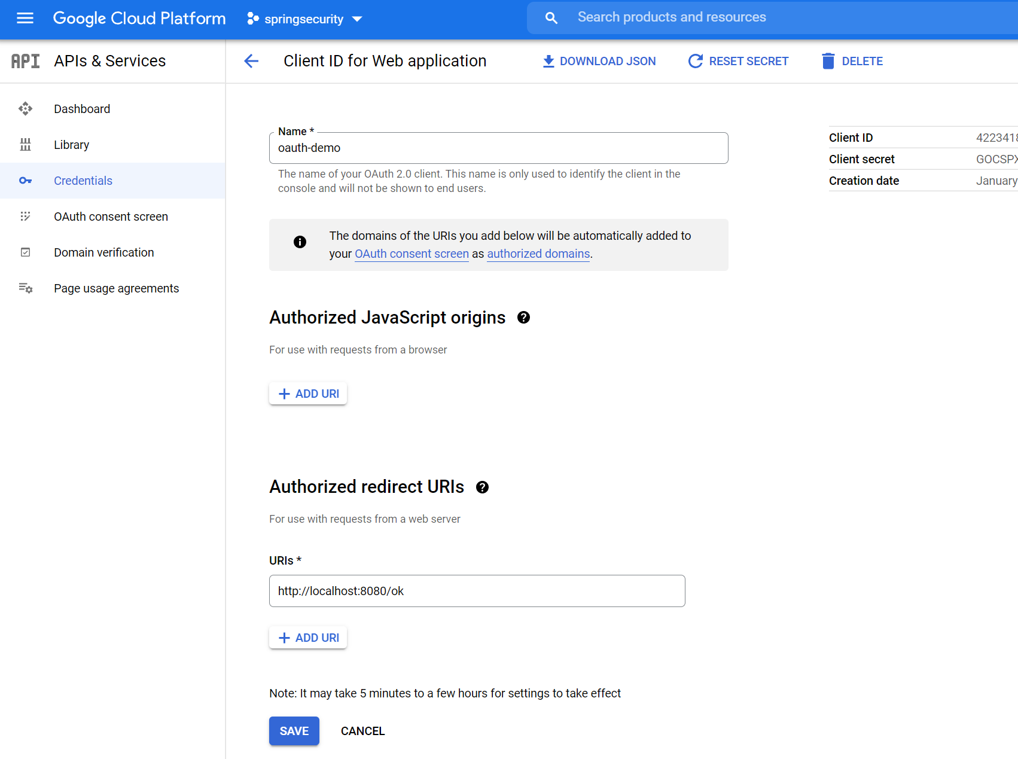This screenshot has width=1018, height=759.
Task: Open OAuth consent screen sidebar item
Action: click(x=112, y=217)
